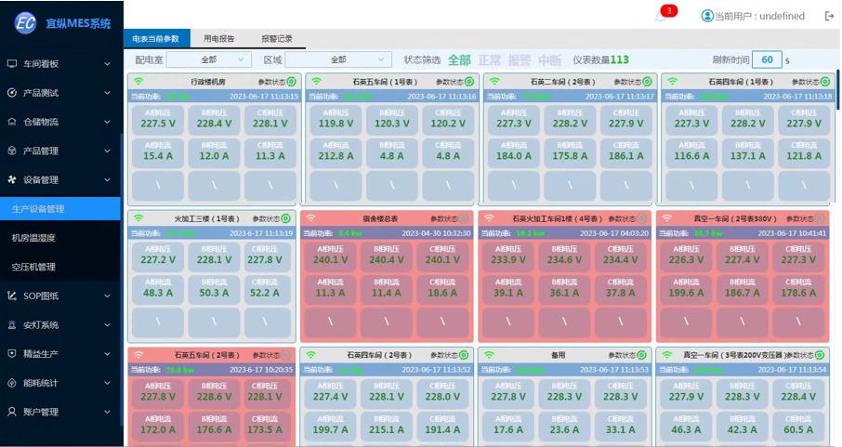This screenshot has height=447, width=842.
Task: Filter meters by 报警 status
Action: pos(519,59)
